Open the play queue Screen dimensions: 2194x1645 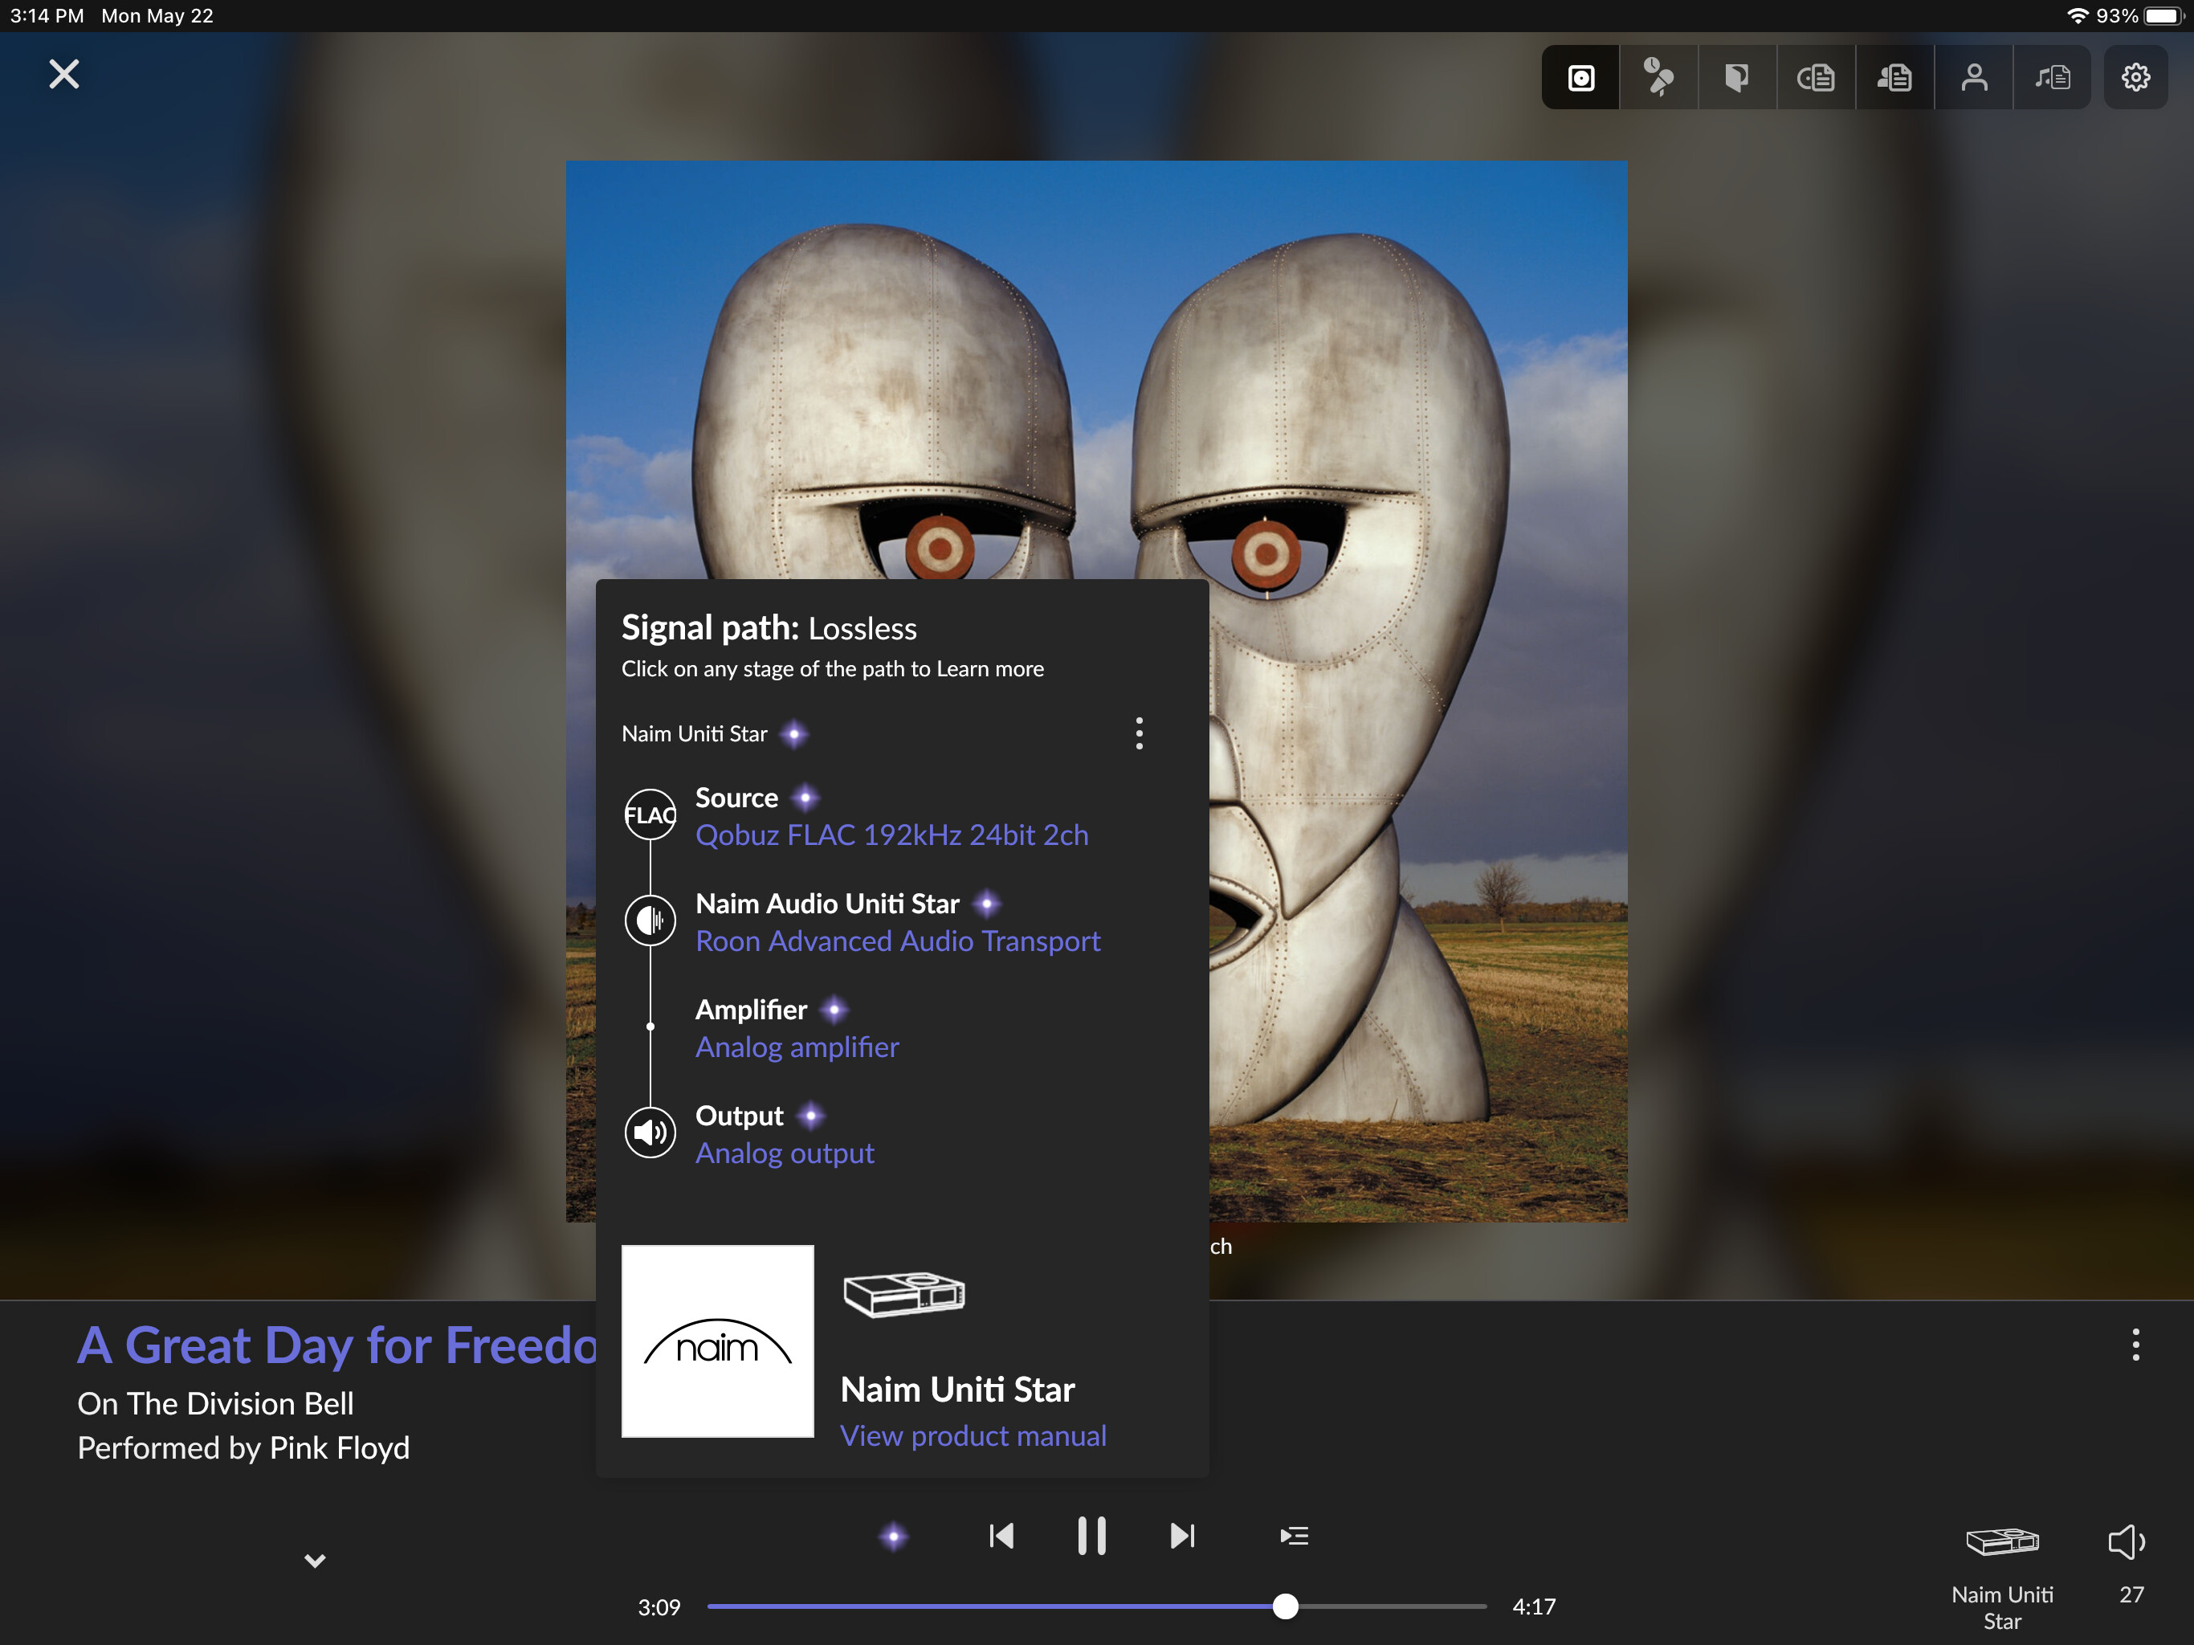click(1295, 1537)
